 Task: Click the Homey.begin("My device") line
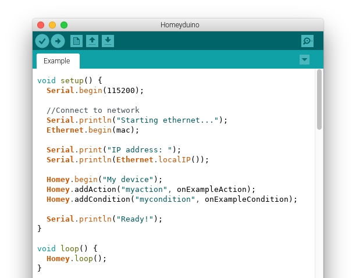coord(105,180)
